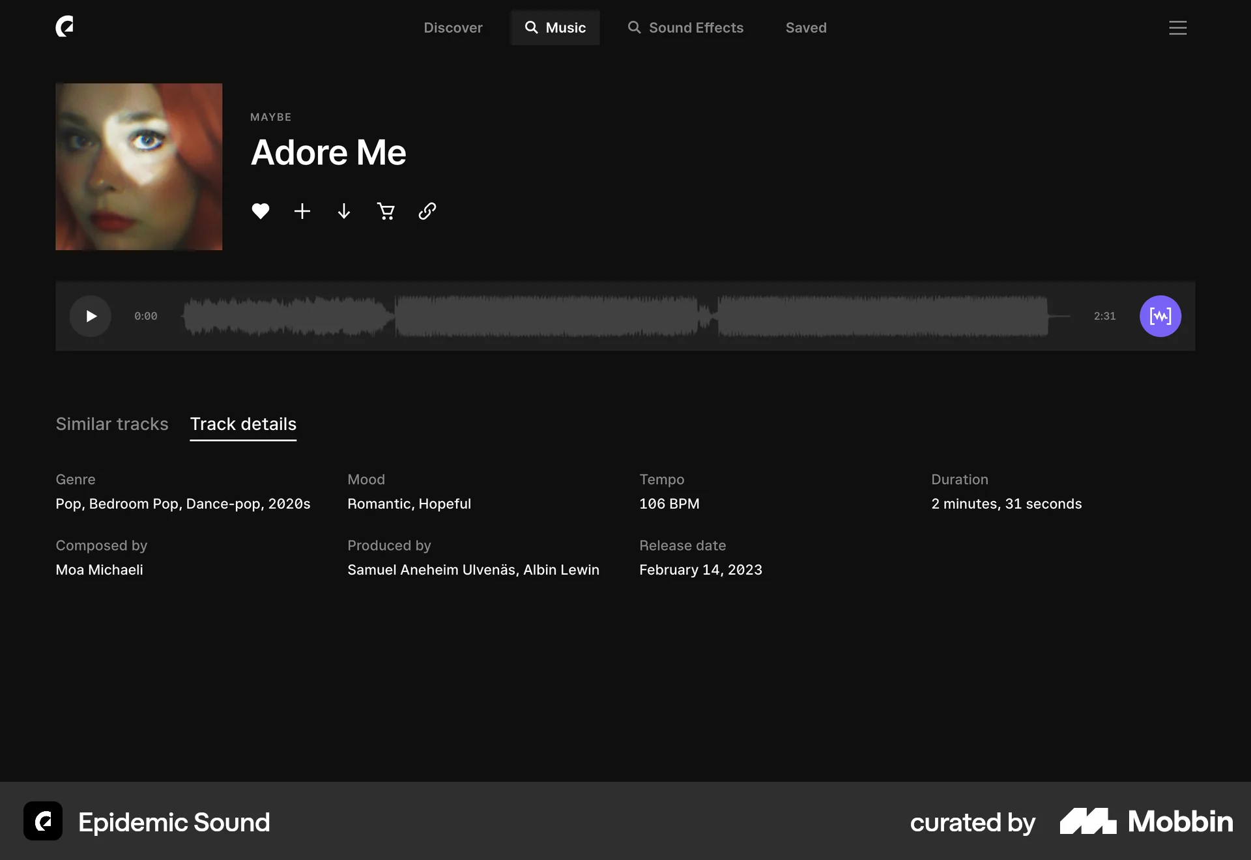This screenshot has height=860, width=1251.
Task: Select the Track details tab
Action: 242,423
